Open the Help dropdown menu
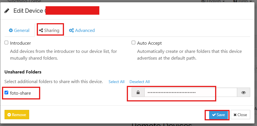Screen dimensions: 257x126 click(242, 1)
